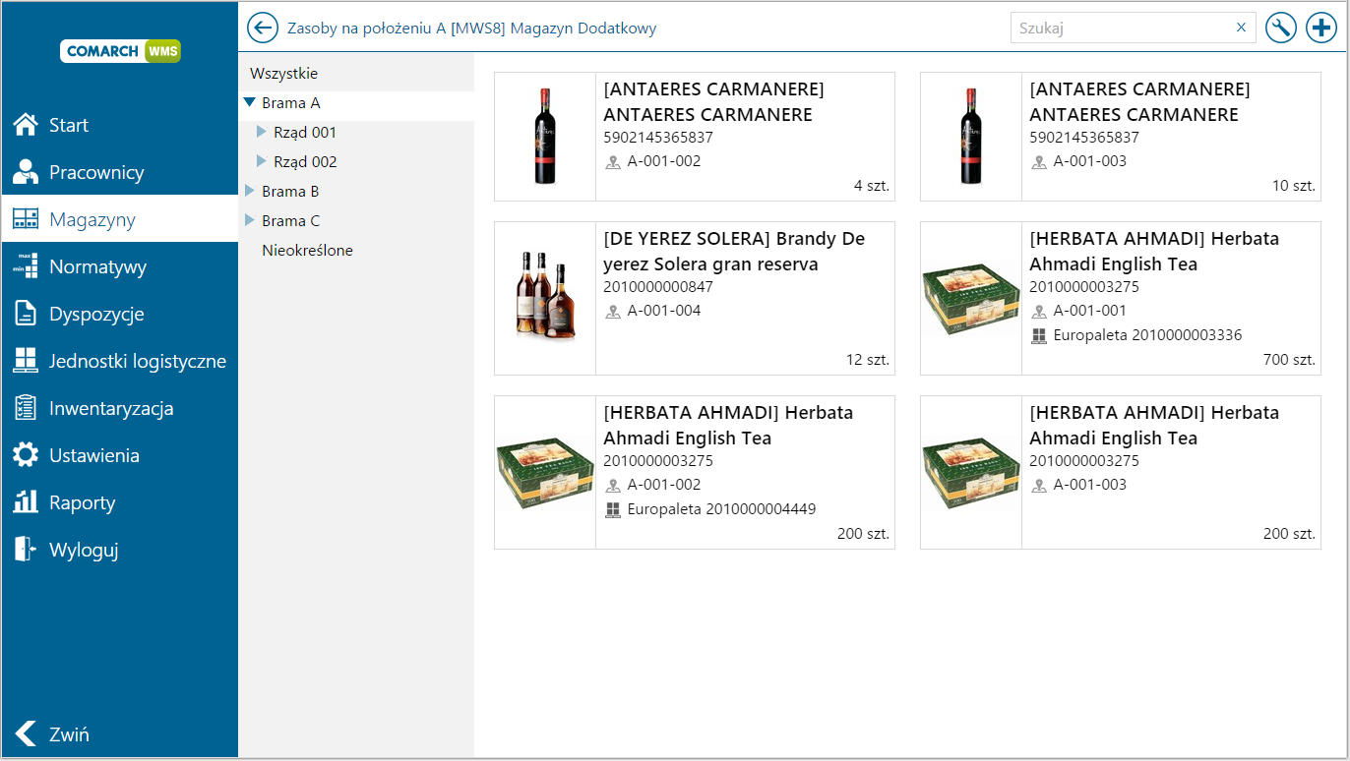The image size is (1350, 761).
Task: Select Nieokreślone in the location tree
Action: 307,250
